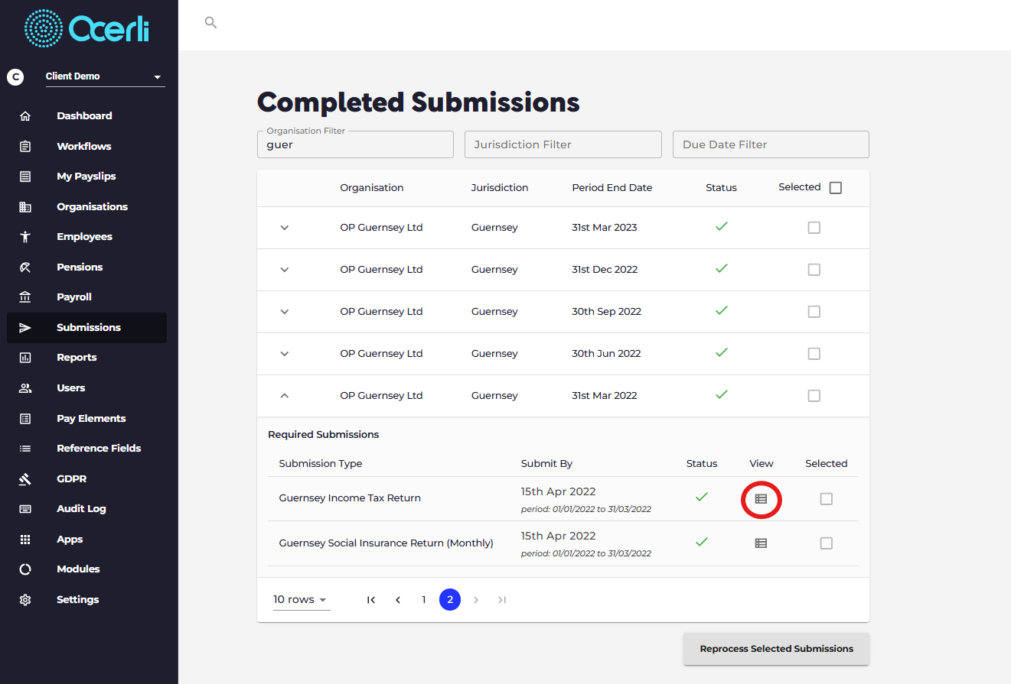Click the My Payslips icon
Viewport: 1011px width, 684px height.
coord(25,177)
